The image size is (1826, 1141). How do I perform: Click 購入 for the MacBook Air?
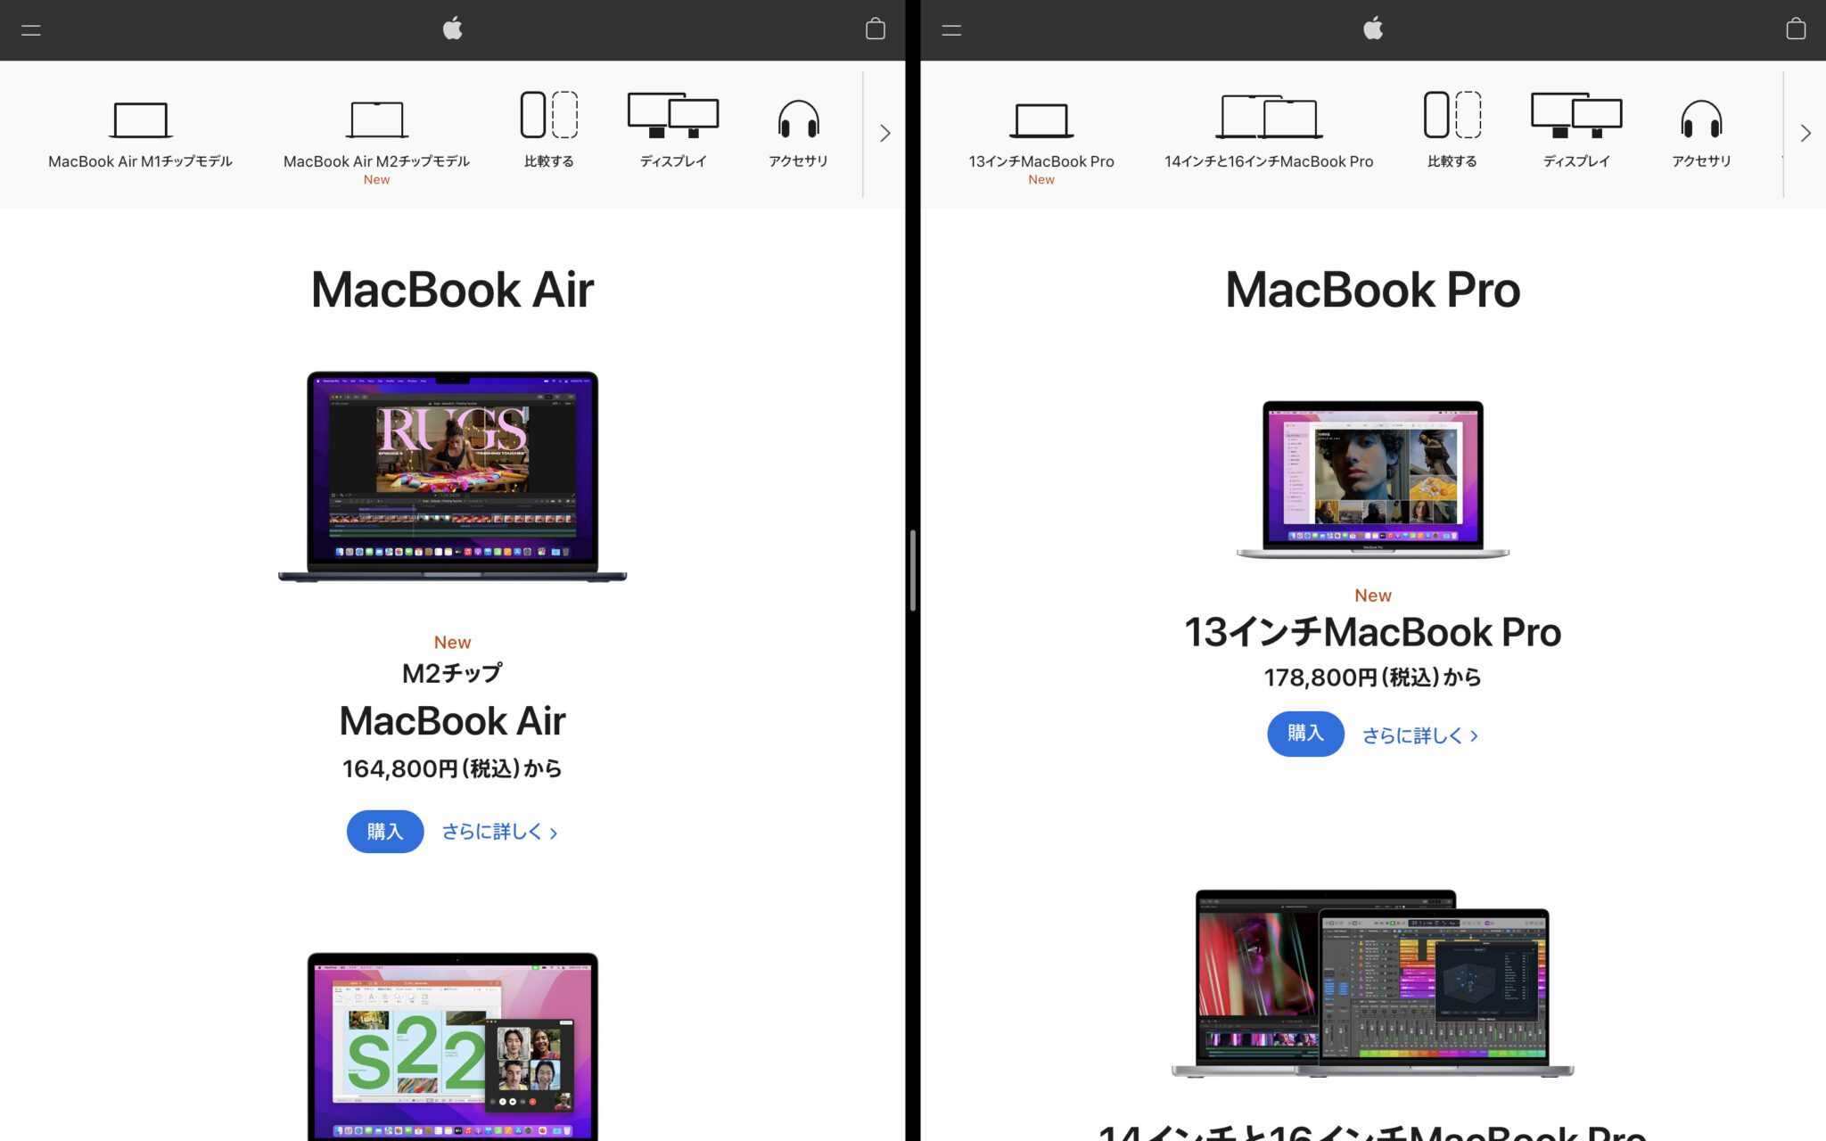coord(384,831)
